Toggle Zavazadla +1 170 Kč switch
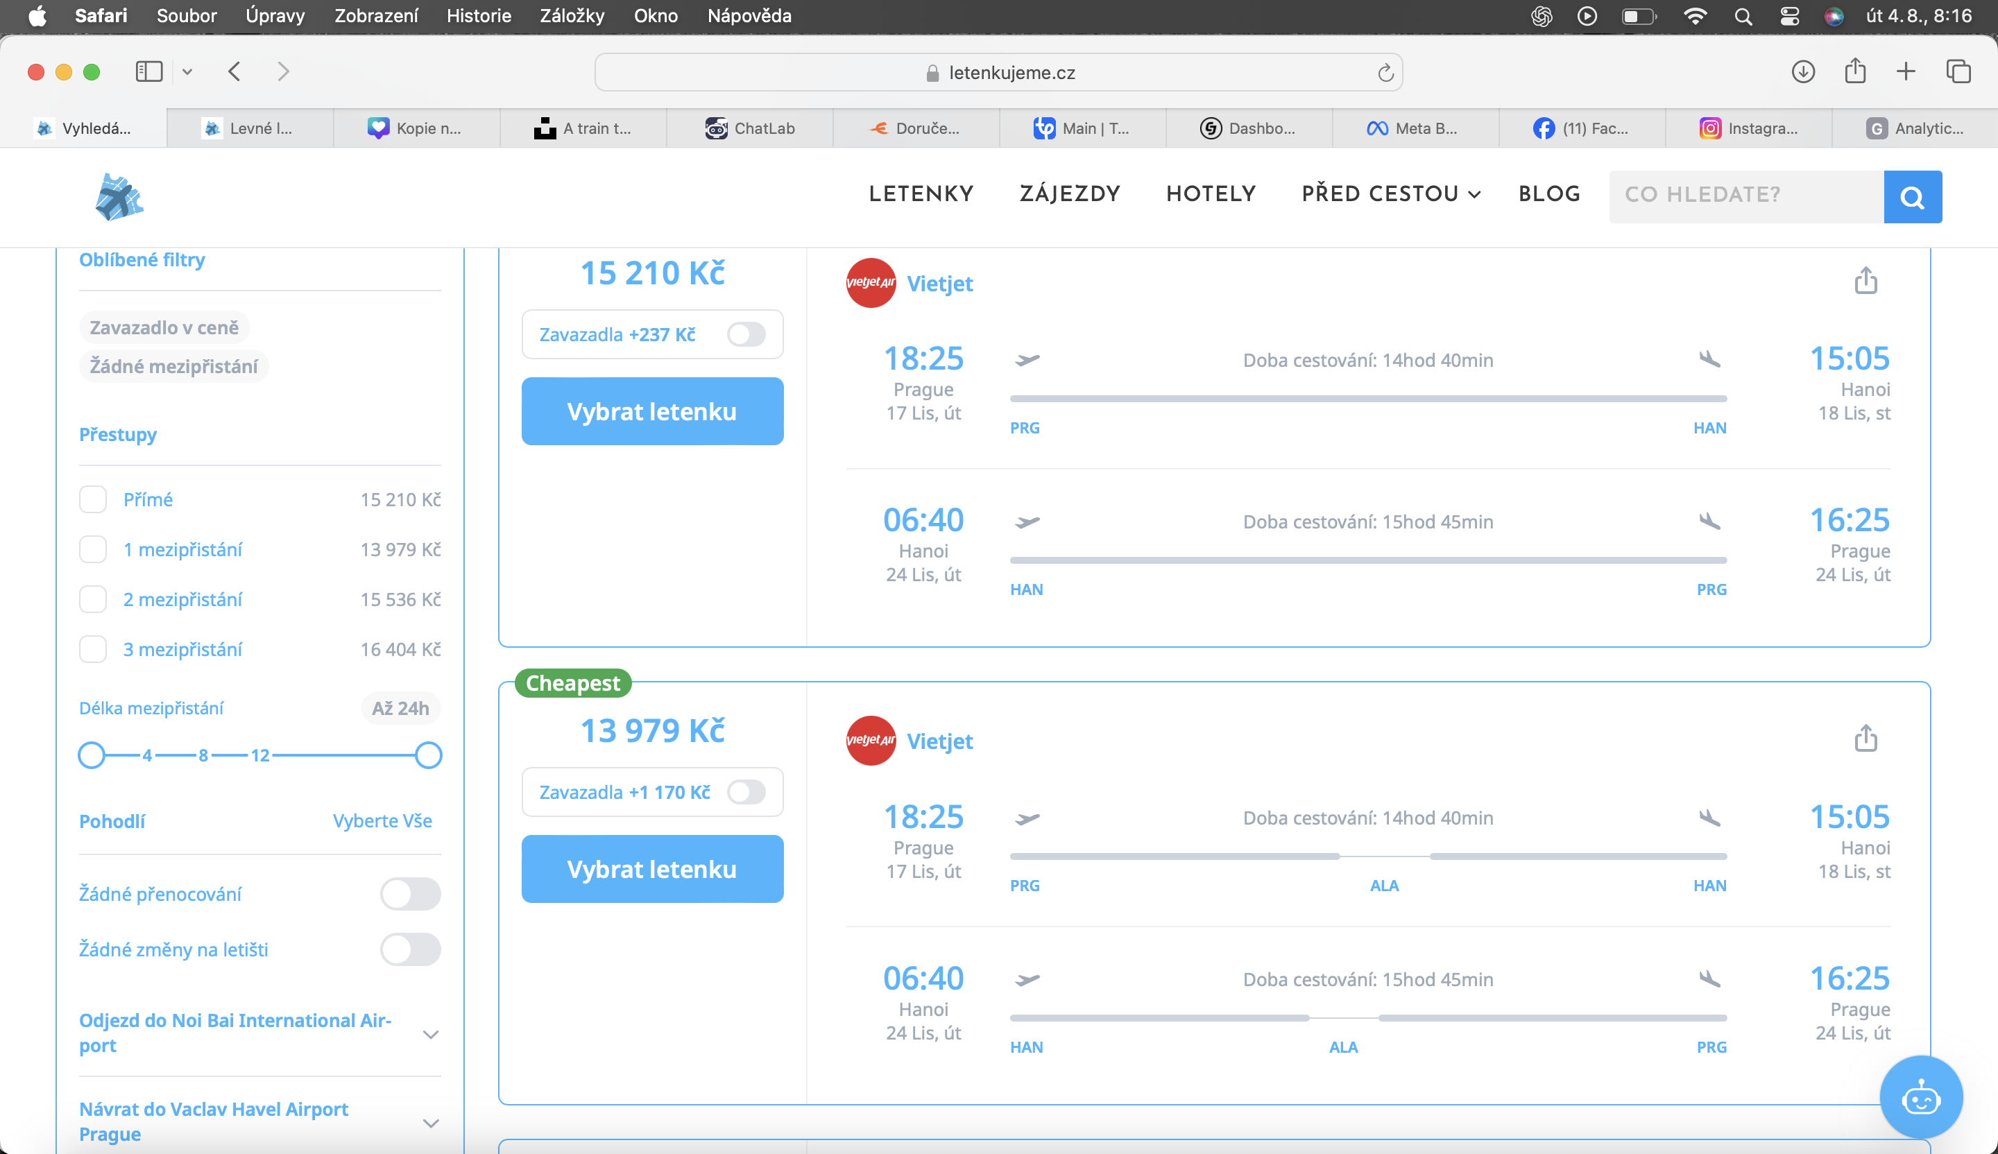The width and height of the screenshot is (1998, 1154). [x=746, y=792]
